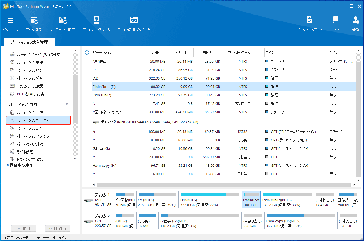
Task: Collapse the パーティション管理 section
Action: pyautogui.click(x=67, y=104)
